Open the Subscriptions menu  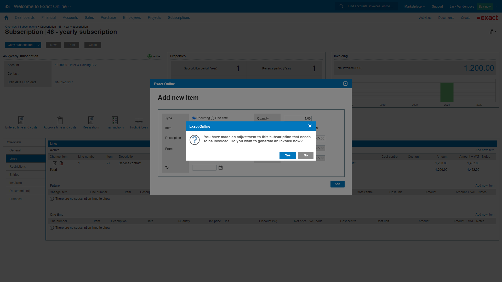(x=179, y=17)
